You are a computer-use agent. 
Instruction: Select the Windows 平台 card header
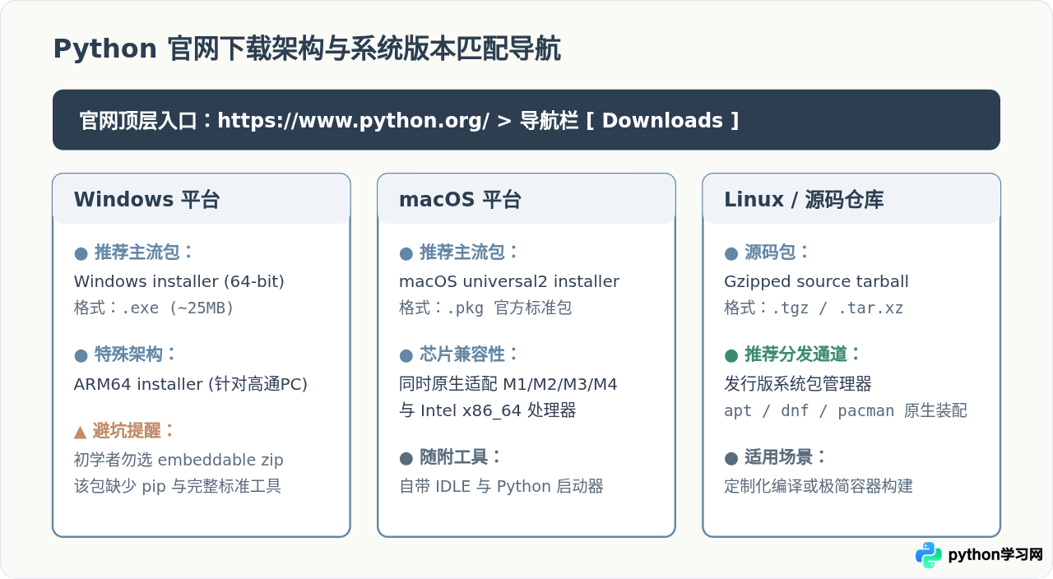(202, 199)
